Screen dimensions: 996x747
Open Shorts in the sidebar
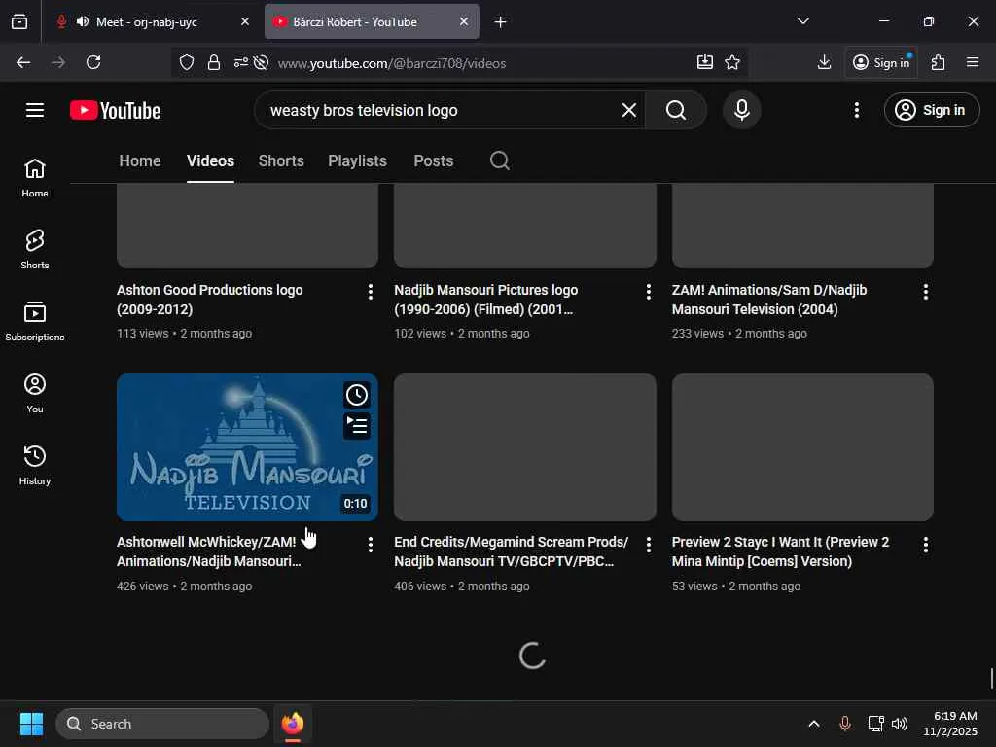(35, 250)
